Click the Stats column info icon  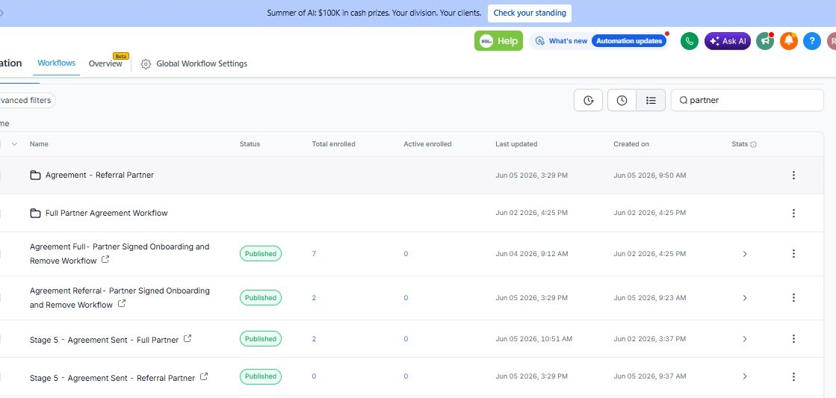pos(753,144)
